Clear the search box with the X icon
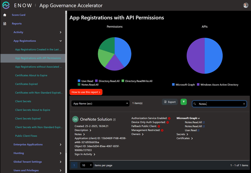 (x=244, y=104)
